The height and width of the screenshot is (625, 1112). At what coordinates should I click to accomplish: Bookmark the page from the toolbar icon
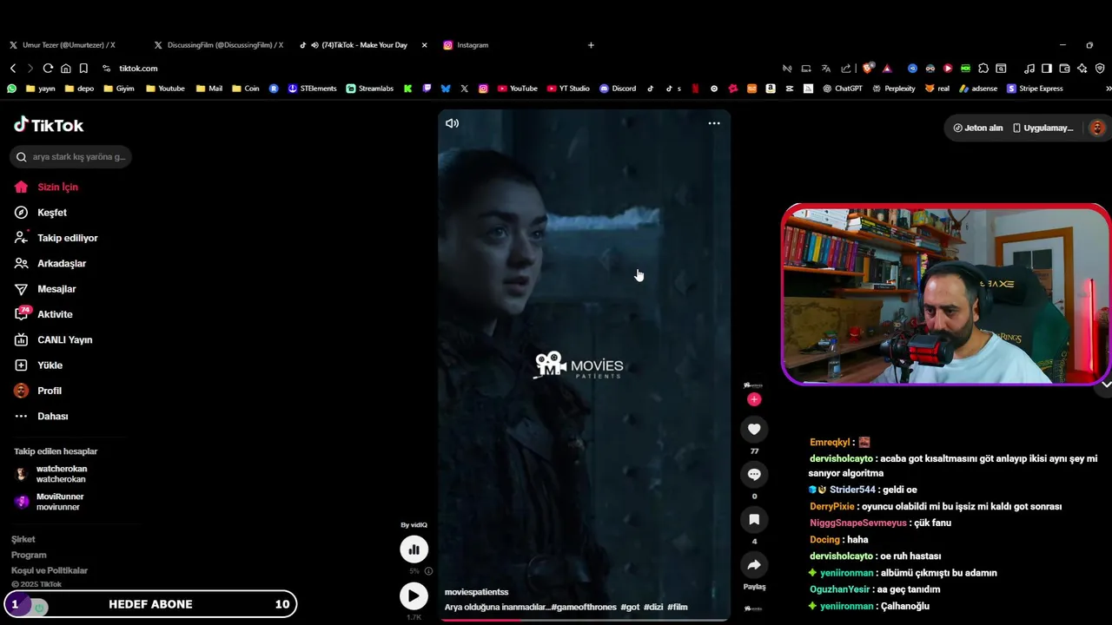(83, 69)
